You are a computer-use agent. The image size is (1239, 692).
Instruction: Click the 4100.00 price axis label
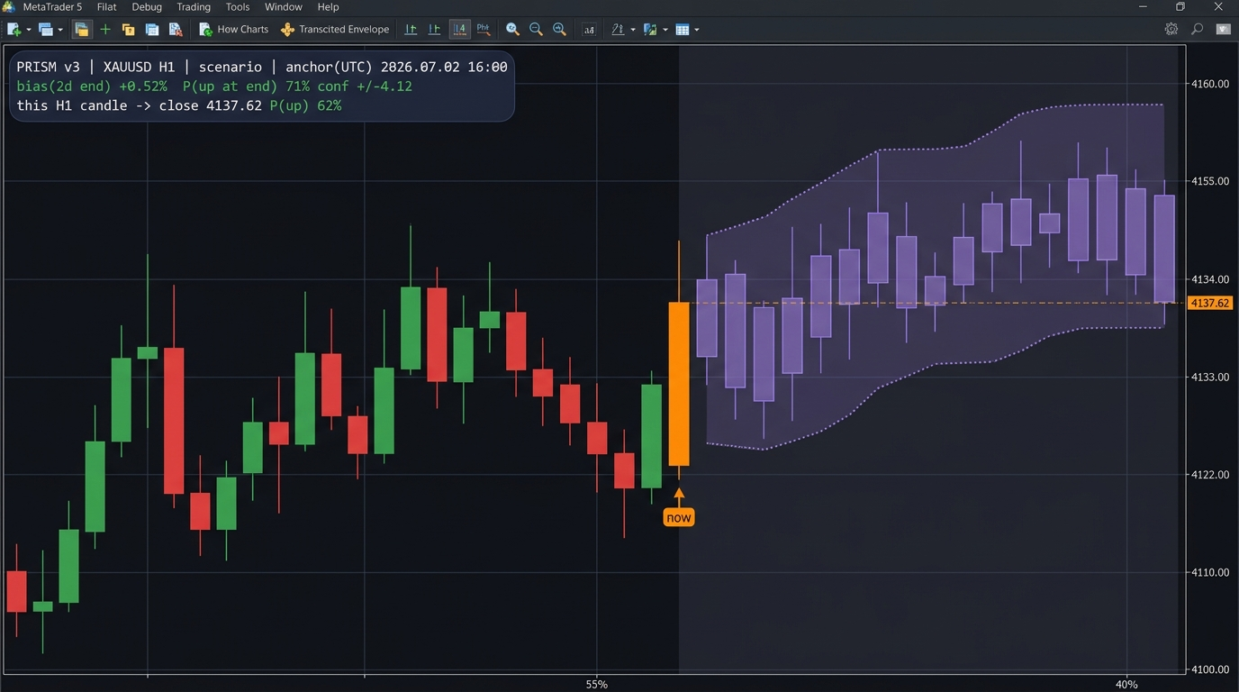click(1210, 669)
